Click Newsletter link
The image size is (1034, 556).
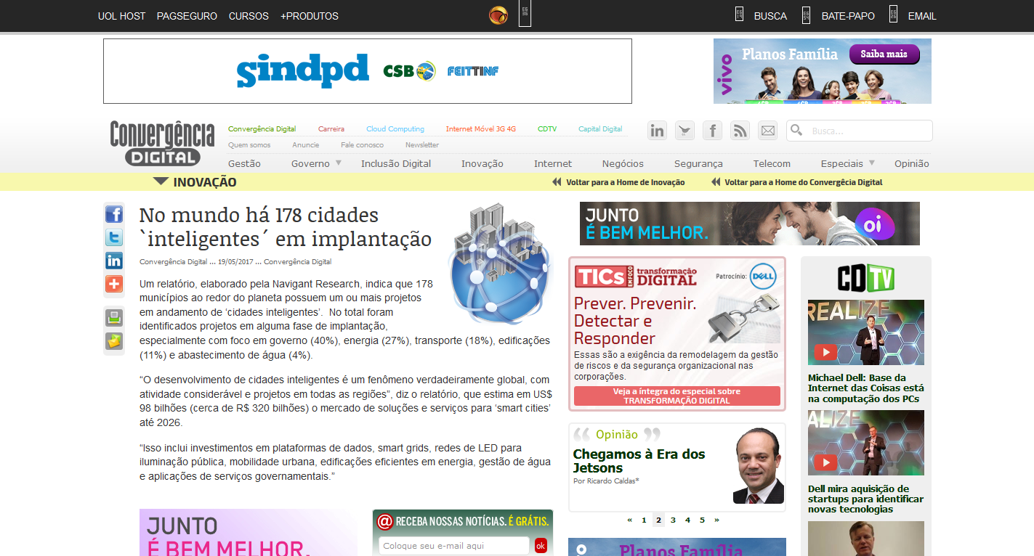tap(422, 145)
